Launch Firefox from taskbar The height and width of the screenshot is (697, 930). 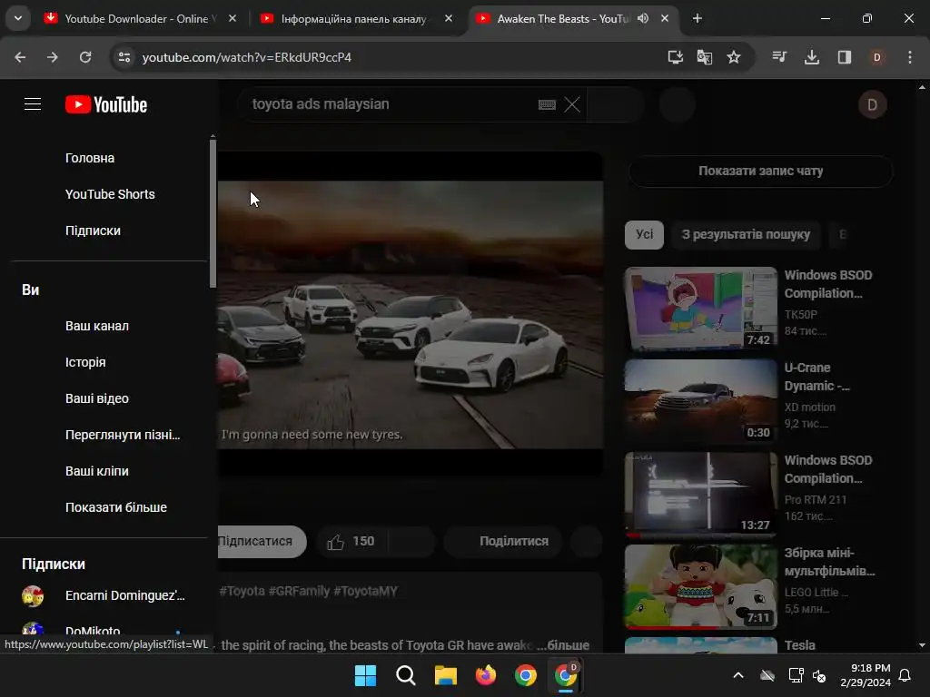pyautogui.click(x=486, y=675)
